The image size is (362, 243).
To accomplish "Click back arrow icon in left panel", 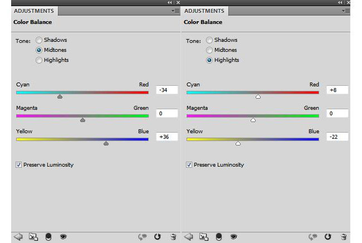I will click(x=18, y=236).
